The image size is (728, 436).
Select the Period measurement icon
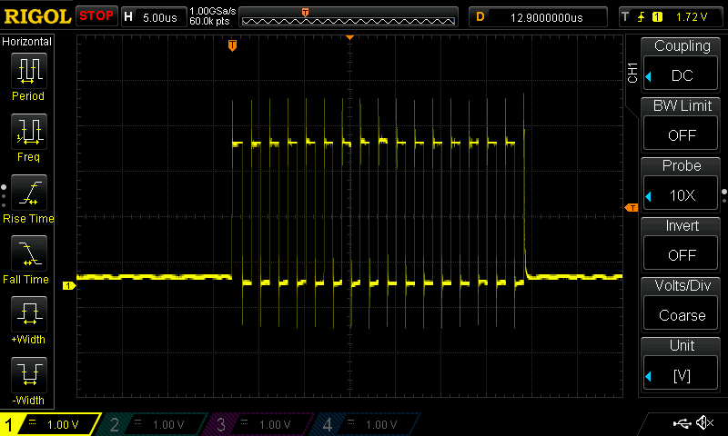coord(29,71)
